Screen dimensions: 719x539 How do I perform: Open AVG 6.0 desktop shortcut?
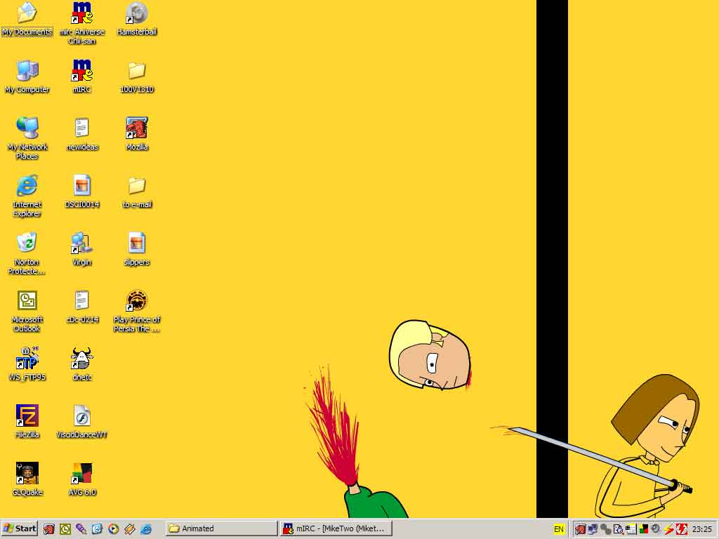82,474
